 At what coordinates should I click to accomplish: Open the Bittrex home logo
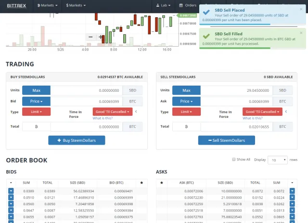(16, 5)
